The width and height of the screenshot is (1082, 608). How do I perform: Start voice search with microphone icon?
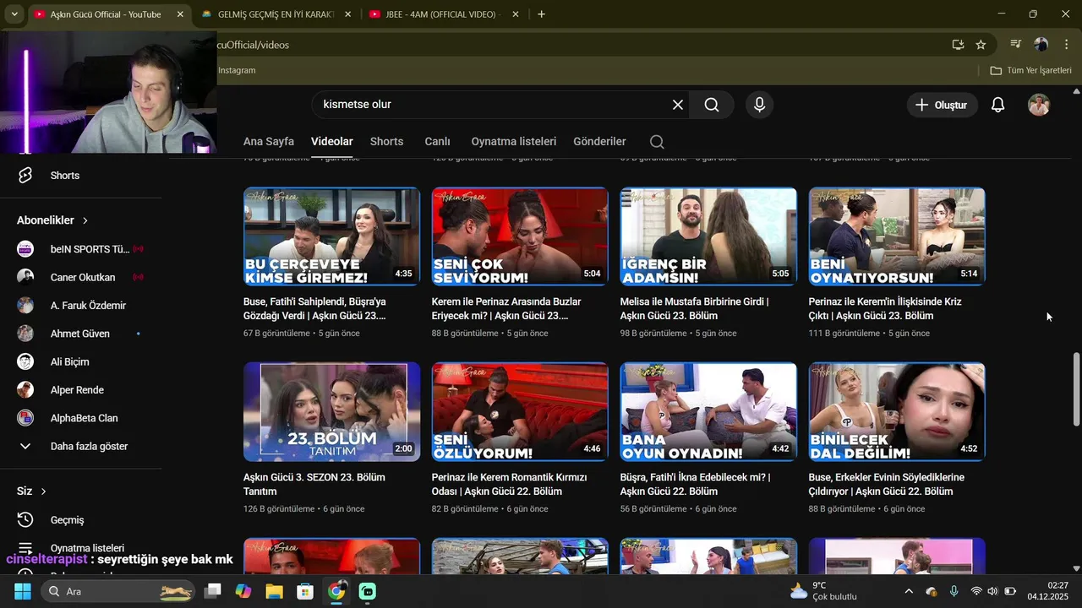[x=759, y=105]
